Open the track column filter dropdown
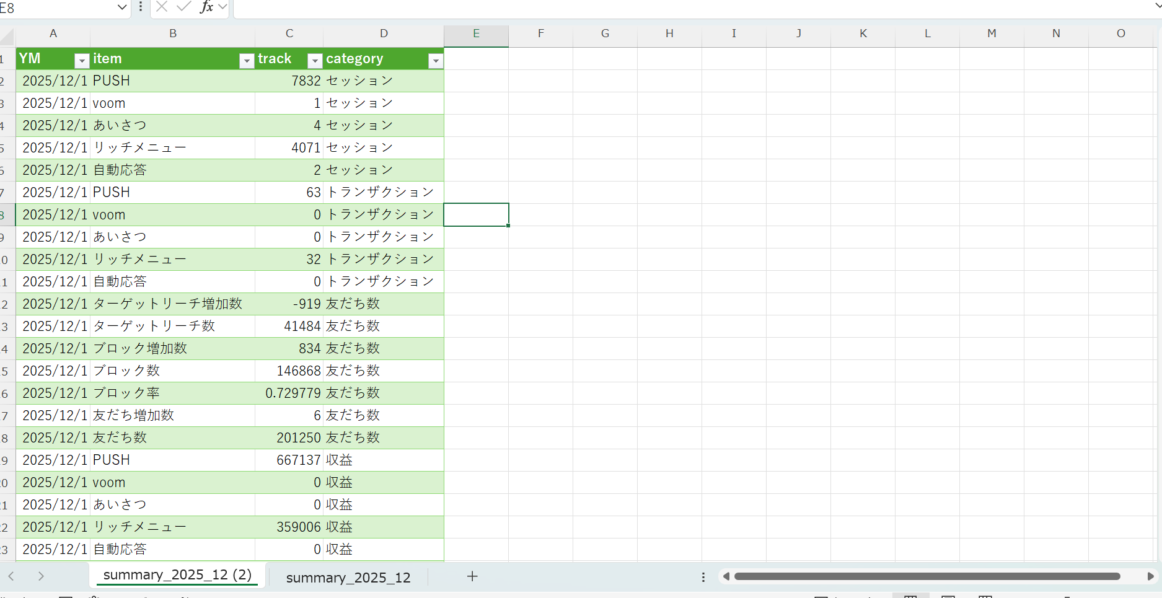The image size is (1162, 598). [314, 61]
